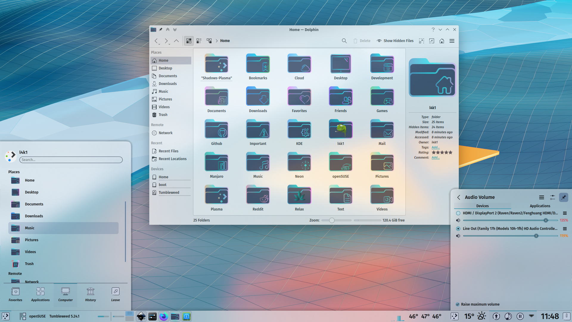This screenshot has height=322, width=572.
Task: Focus the launcher Search field
Action: [x=71, y=160]
